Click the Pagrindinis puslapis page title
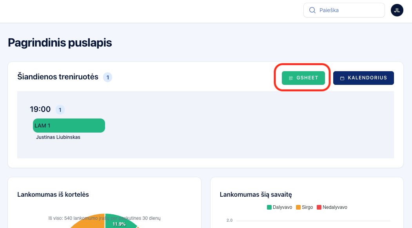This screenshot has height=228, width=412. tap(60, 43)
